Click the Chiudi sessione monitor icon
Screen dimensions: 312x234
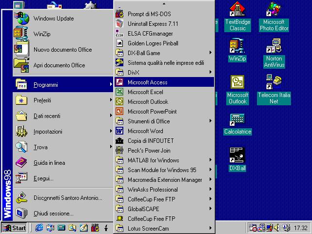pos(21,213)
